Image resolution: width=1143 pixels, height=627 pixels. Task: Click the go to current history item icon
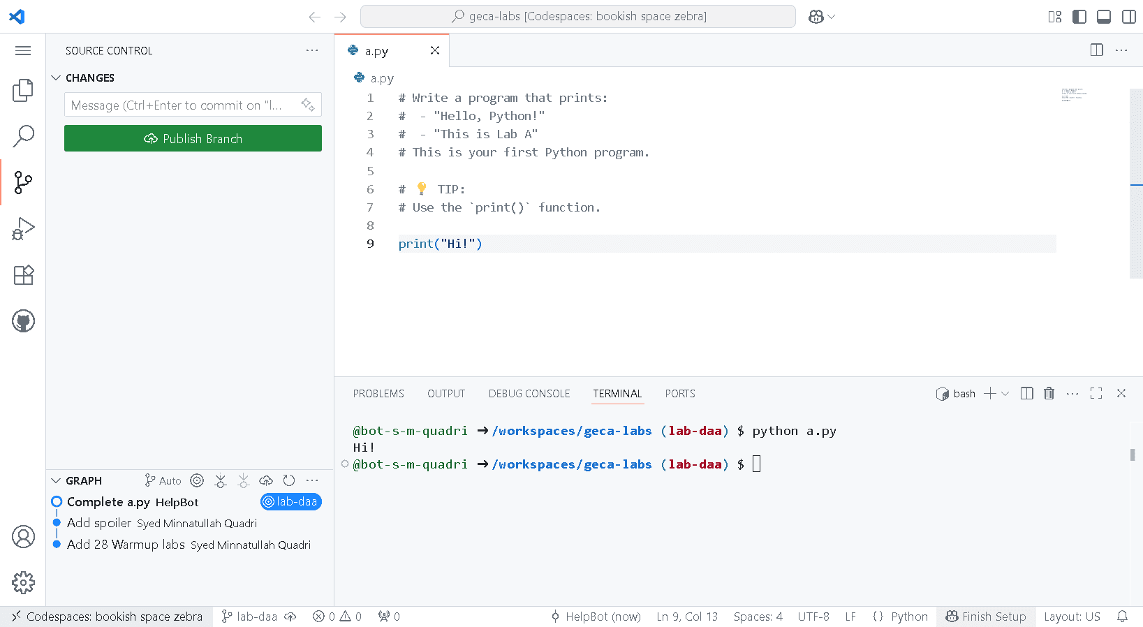point(197,480)
